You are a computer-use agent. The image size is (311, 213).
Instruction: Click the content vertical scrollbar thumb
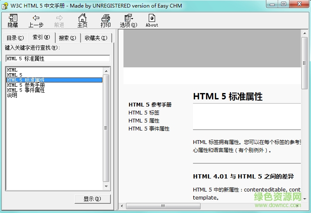click(x=304, y=63)
